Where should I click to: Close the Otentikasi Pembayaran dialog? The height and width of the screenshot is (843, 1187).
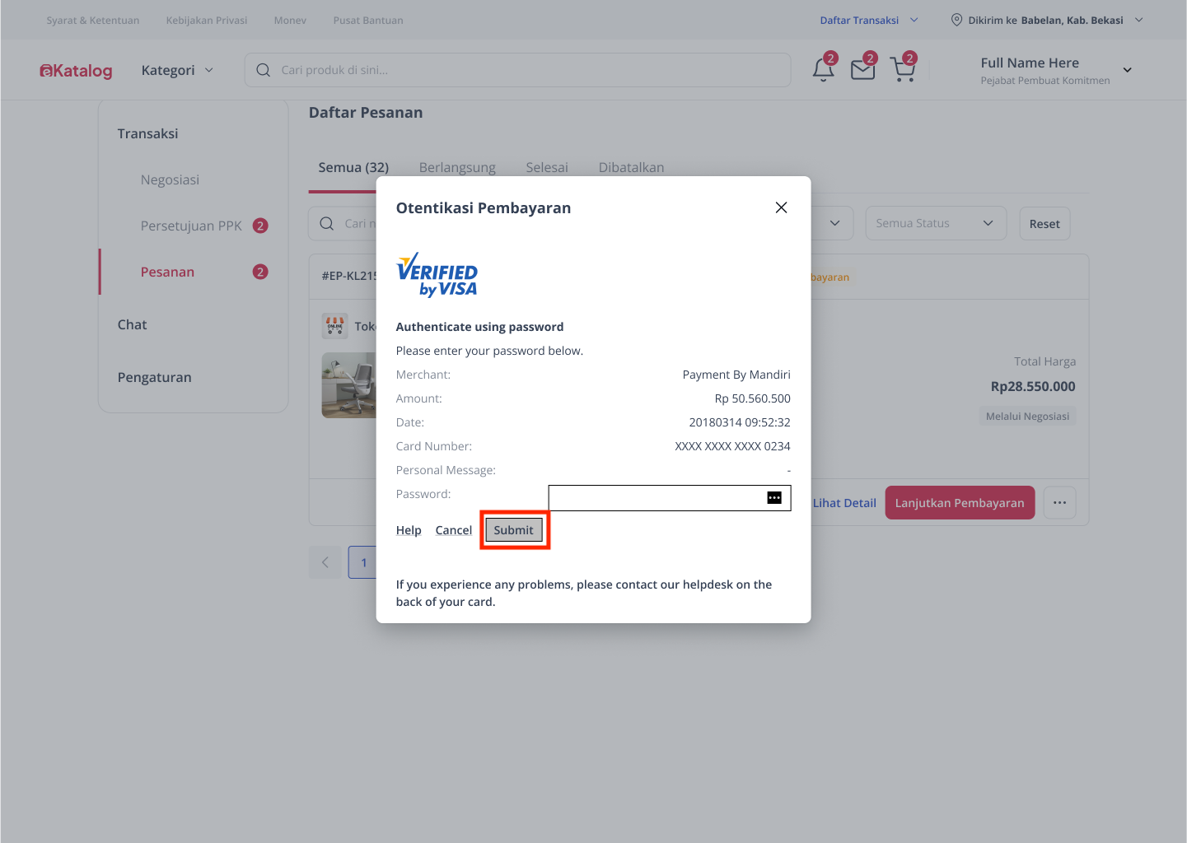click(781, 207)
